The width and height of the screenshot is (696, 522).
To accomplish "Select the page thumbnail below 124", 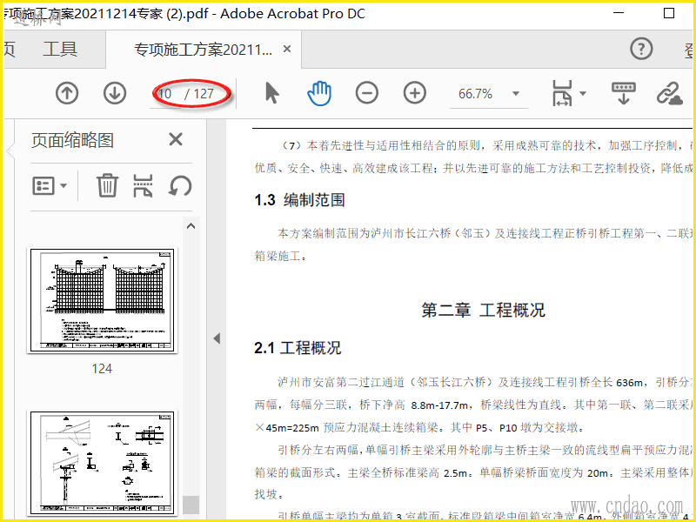I will pyautogui.click(x=102, y=464).
